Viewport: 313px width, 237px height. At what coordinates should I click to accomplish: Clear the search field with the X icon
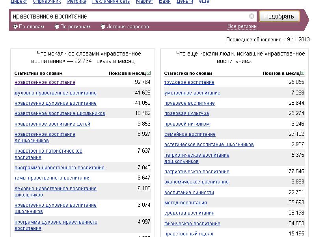pyautogui.click(x=252, y=16)
